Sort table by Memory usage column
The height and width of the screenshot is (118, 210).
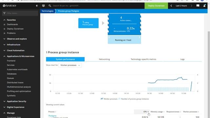pos(157,112)
